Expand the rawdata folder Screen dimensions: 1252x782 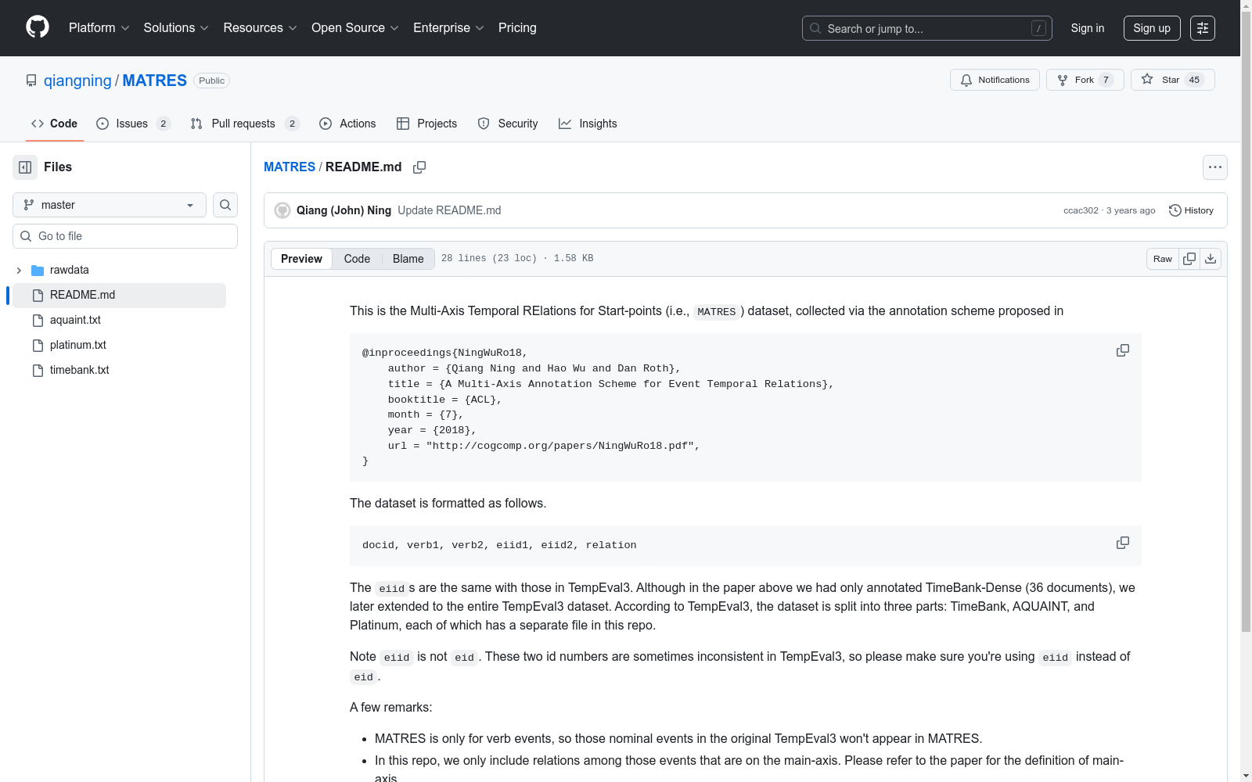click(19, 271)
